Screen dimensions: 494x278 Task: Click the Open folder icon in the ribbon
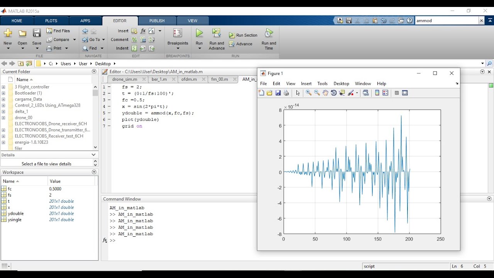click(22, 33)
